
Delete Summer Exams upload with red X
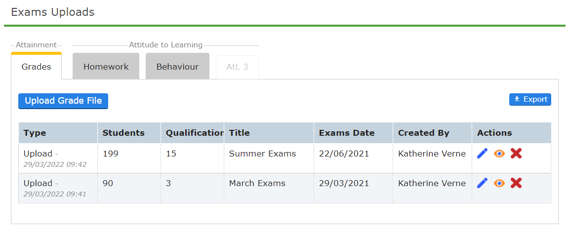516,154
